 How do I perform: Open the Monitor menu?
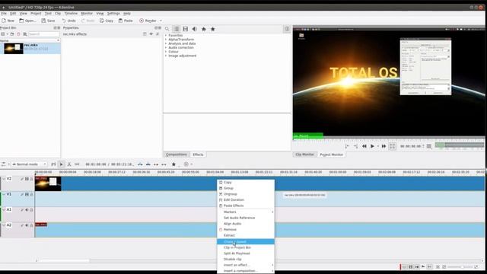87,14
